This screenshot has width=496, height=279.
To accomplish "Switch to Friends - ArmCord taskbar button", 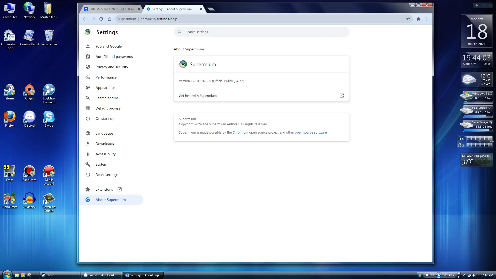I will [x=101, y=275].
